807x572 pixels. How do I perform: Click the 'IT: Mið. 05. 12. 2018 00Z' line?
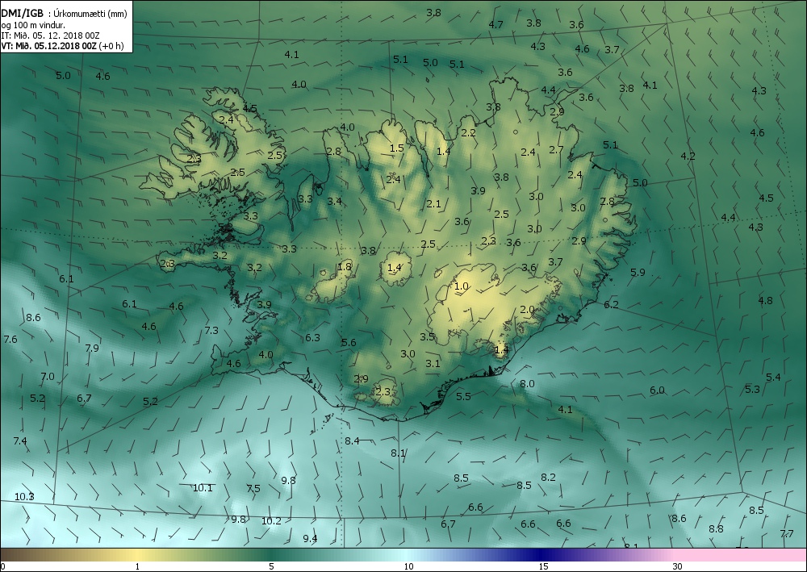point(50,35)
